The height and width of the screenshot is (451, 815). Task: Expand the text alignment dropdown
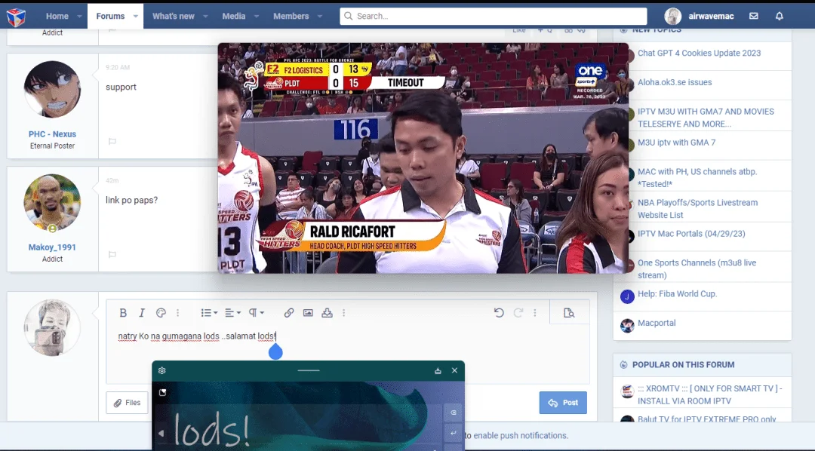click(232, 313)
